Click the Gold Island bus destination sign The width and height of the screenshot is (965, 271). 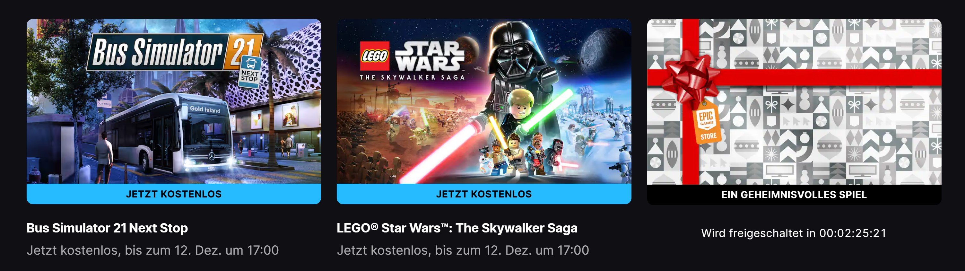click(x=205, y=109)
